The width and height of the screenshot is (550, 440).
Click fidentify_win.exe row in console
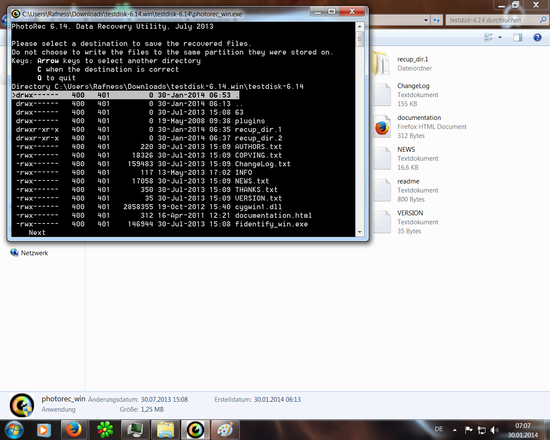(x=162, y=224)
